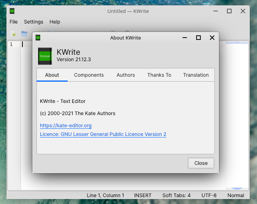
Task: Click Line 1, Column 1 position indicator
Action: point(105,195)
